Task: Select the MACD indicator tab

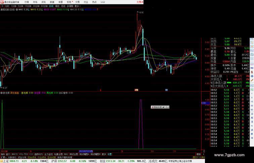Action: (14, 154)
